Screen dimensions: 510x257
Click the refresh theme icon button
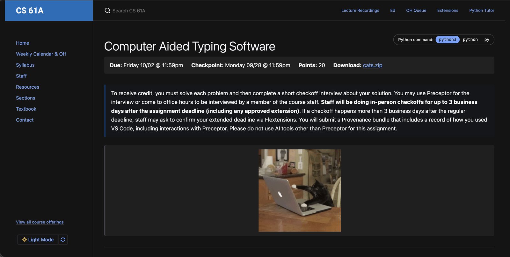(x=63, y=239)
